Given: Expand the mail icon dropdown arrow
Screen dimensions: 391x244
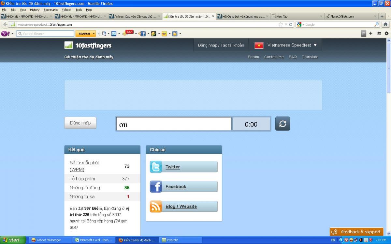Looking at the screenshot, I should tap(119, 34).
